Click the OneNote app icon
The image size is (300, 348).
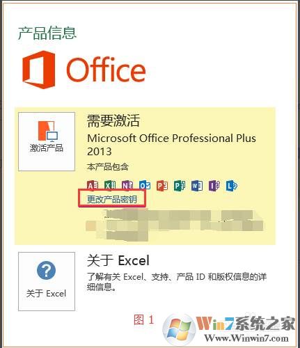click(127, 185)
